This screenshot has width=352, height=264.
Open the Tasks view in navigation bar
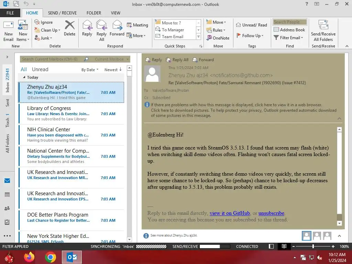pyautogui.click(x=7, y=222)
